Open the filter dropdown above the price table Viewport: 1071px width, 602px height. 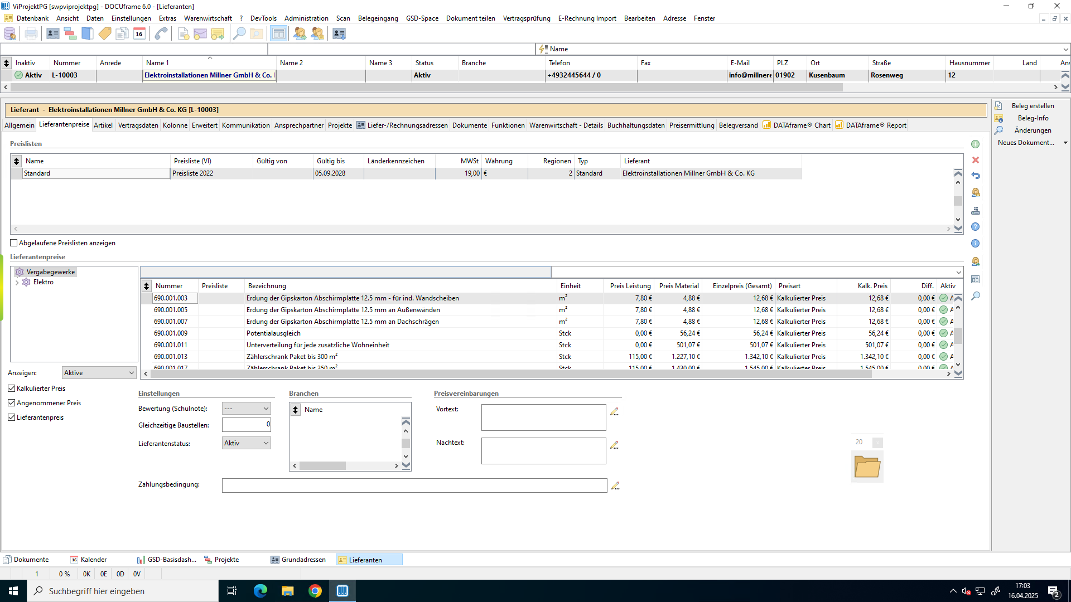tap(958, 273)
